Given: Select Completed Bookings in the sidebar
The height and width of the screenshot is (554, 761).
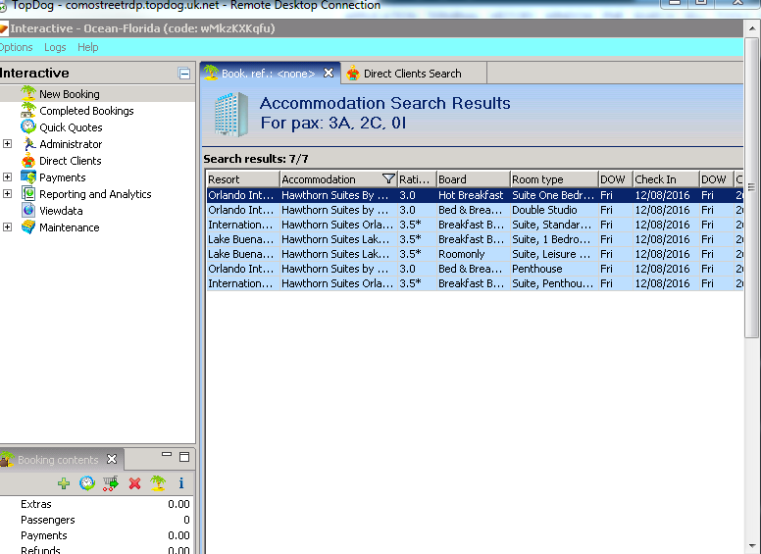Looking at the screenshot, I should 85,111.
